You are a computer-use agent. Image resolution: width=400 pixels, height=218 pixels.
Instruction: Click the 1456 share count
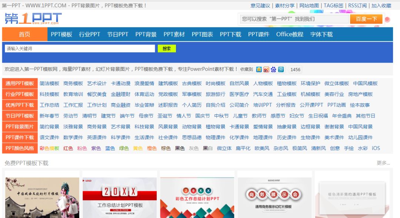(x=295, y=70)
